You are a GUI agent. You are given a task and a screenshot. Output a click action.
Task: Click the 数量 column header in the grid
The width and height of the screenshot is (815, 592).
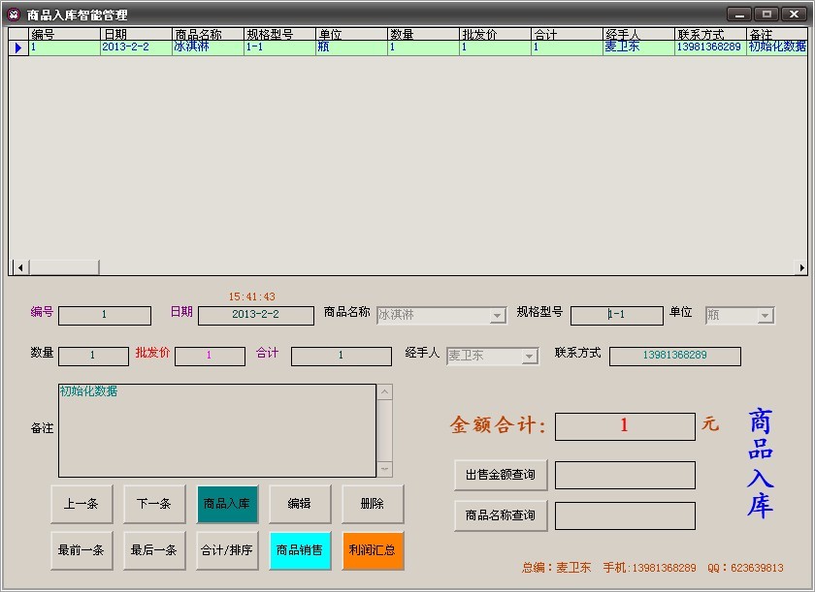(x=423, y=34)
